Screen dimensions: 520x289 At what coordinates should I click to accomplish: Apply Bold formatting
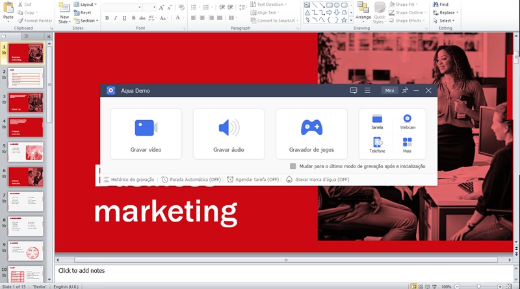click(x=107, y=18)
